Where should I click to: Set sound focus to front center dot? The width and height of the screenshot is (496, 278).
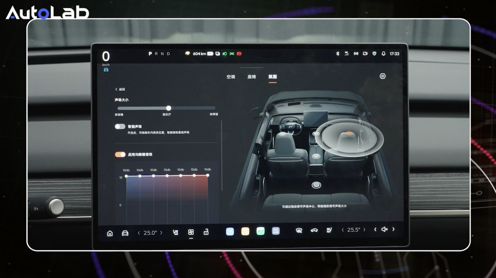(x=316, y=134)
